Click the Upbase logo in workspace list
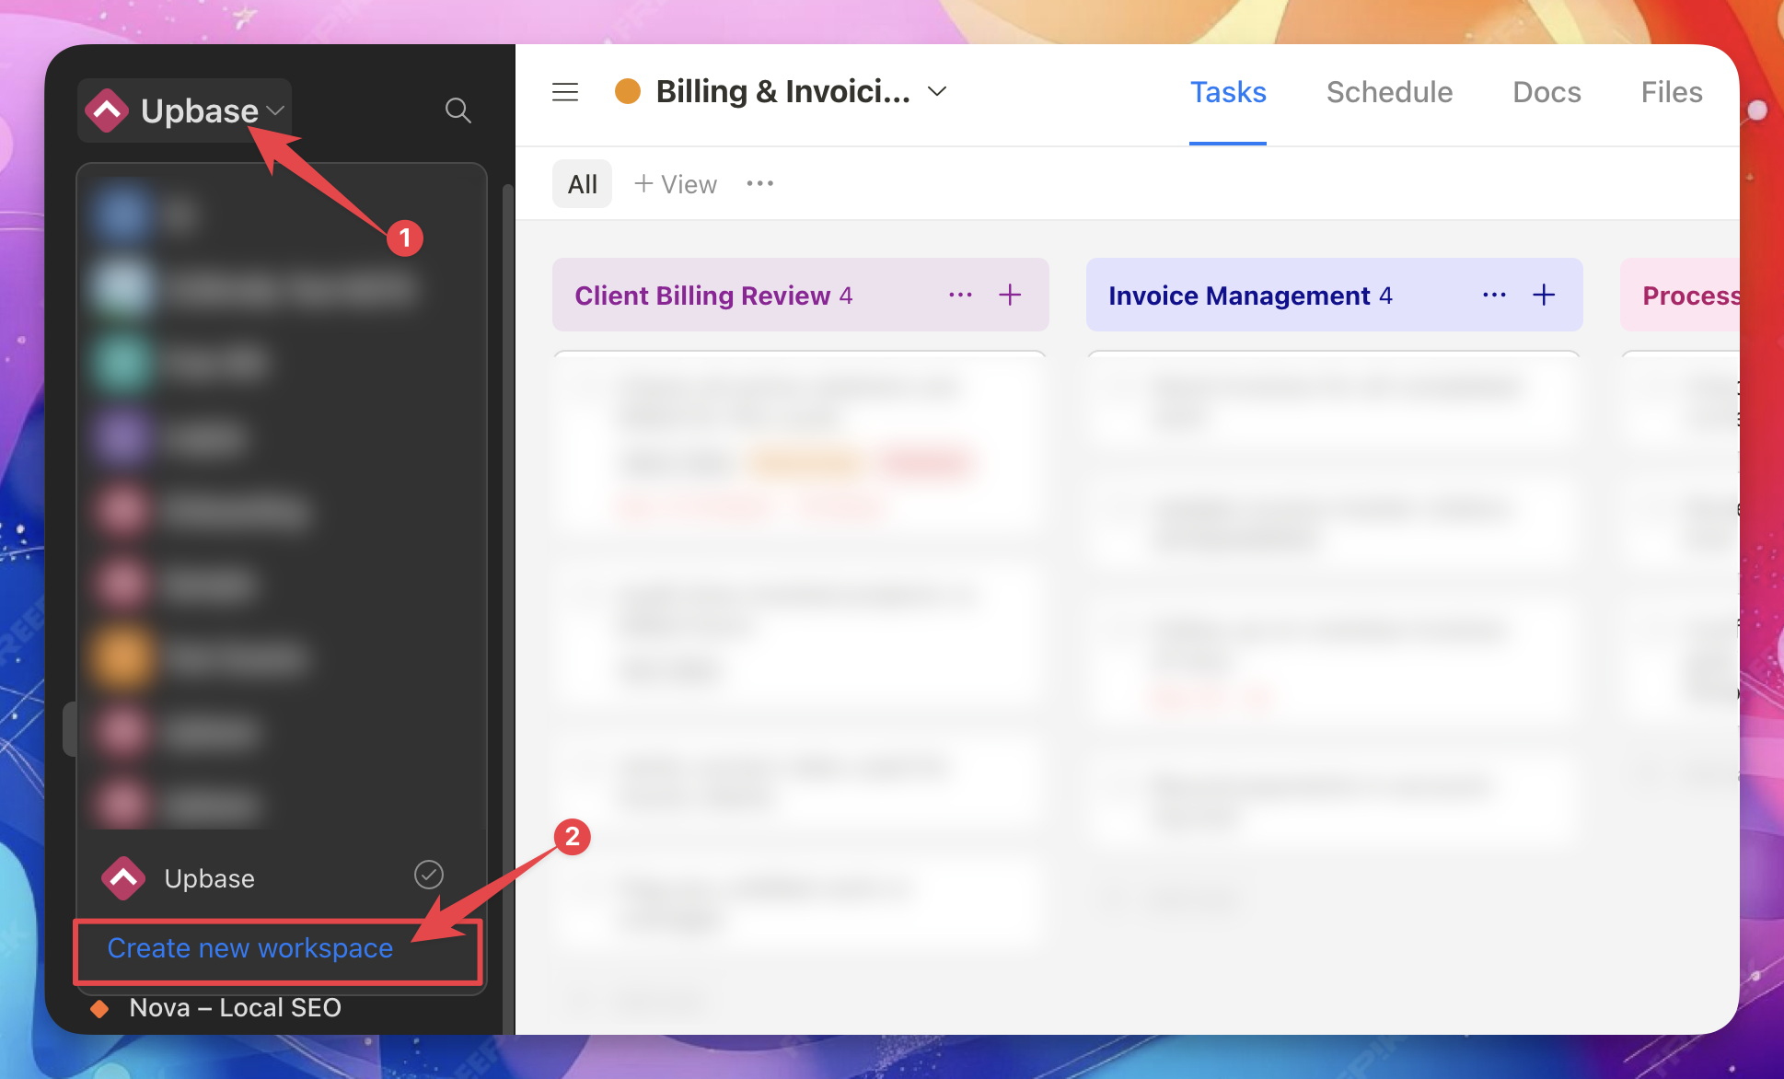Image resolution: width=1784 pixels, height=1079 pixels. point(123,878)
